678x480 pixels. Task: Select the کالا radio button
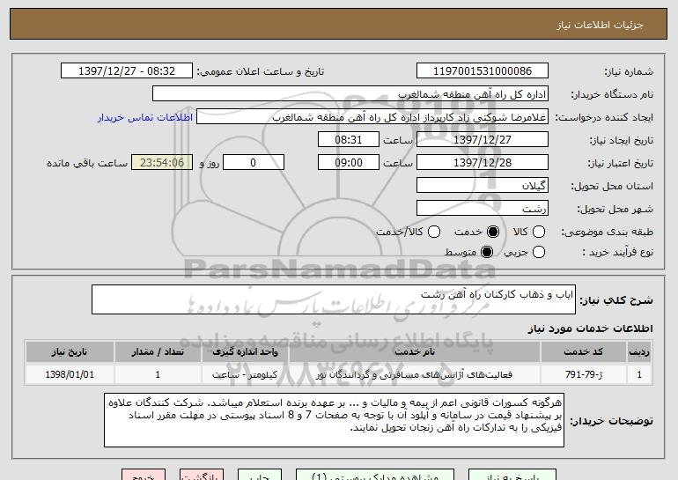click(538, 232)
